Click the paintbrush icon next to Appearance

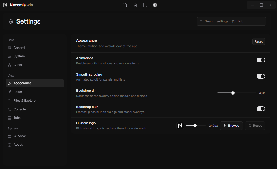coord(10,83)
